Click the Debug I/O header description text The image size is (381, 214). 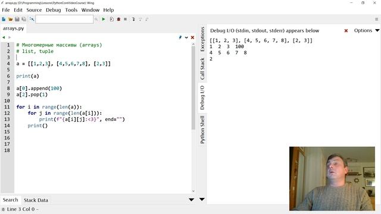264,31
